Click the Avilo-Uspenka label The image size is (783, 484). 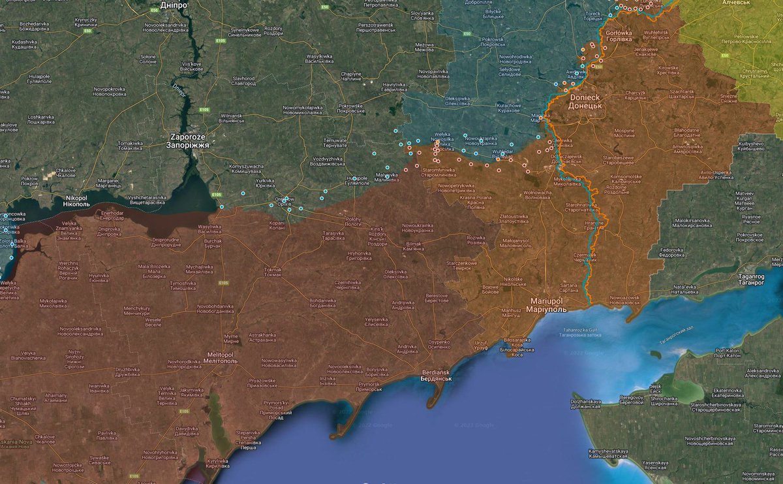pyautogui.click(x=717, y=174)
